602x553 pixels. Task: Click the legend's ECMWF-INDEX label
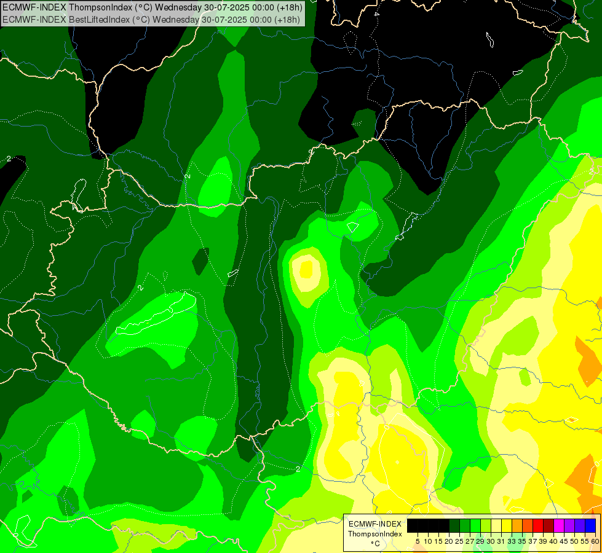tap(375, 524)
